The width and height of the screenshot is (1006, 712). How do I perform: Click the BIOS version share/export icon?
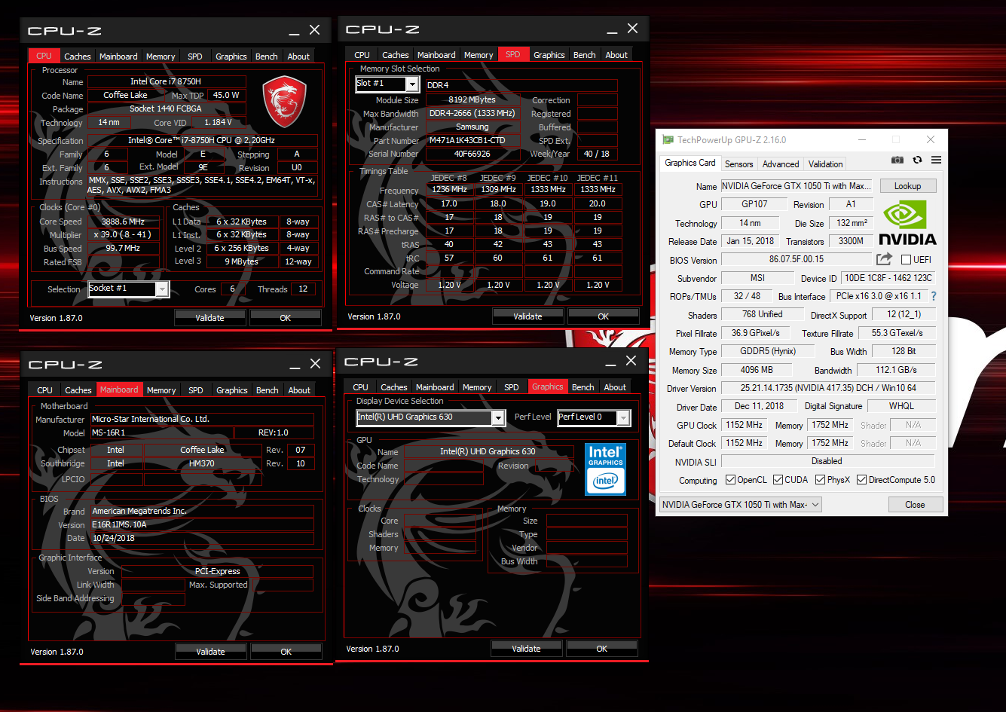(x=884, y=259)
